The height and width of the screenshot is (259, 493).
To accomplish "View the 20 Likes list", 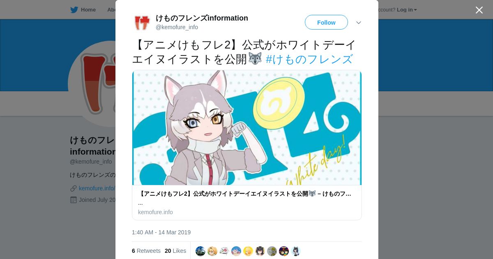I will point(175,251).
